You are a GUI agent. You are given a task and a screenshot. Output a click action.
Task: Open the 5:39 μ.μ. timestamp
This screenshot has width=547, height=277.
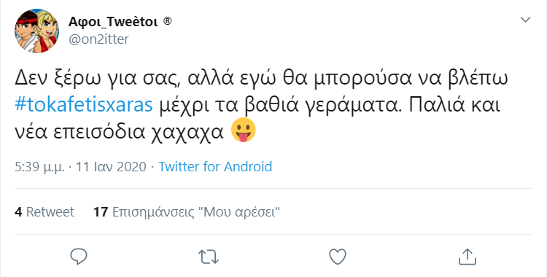tap(40, 167)
